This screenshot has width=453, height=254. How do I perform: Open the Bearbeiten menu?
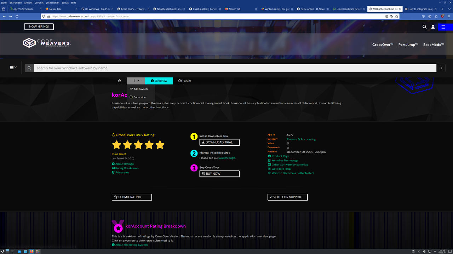[x=16, y=2]
